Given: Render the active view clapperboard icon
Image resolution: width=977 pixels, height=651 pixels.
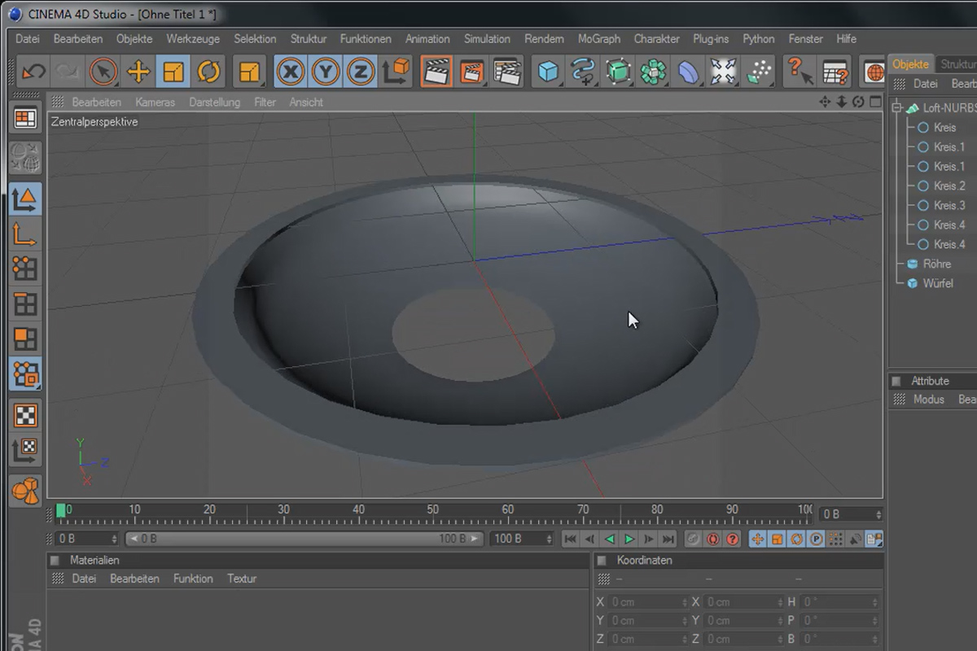Looking at the screenshot, I should [437, 72].
